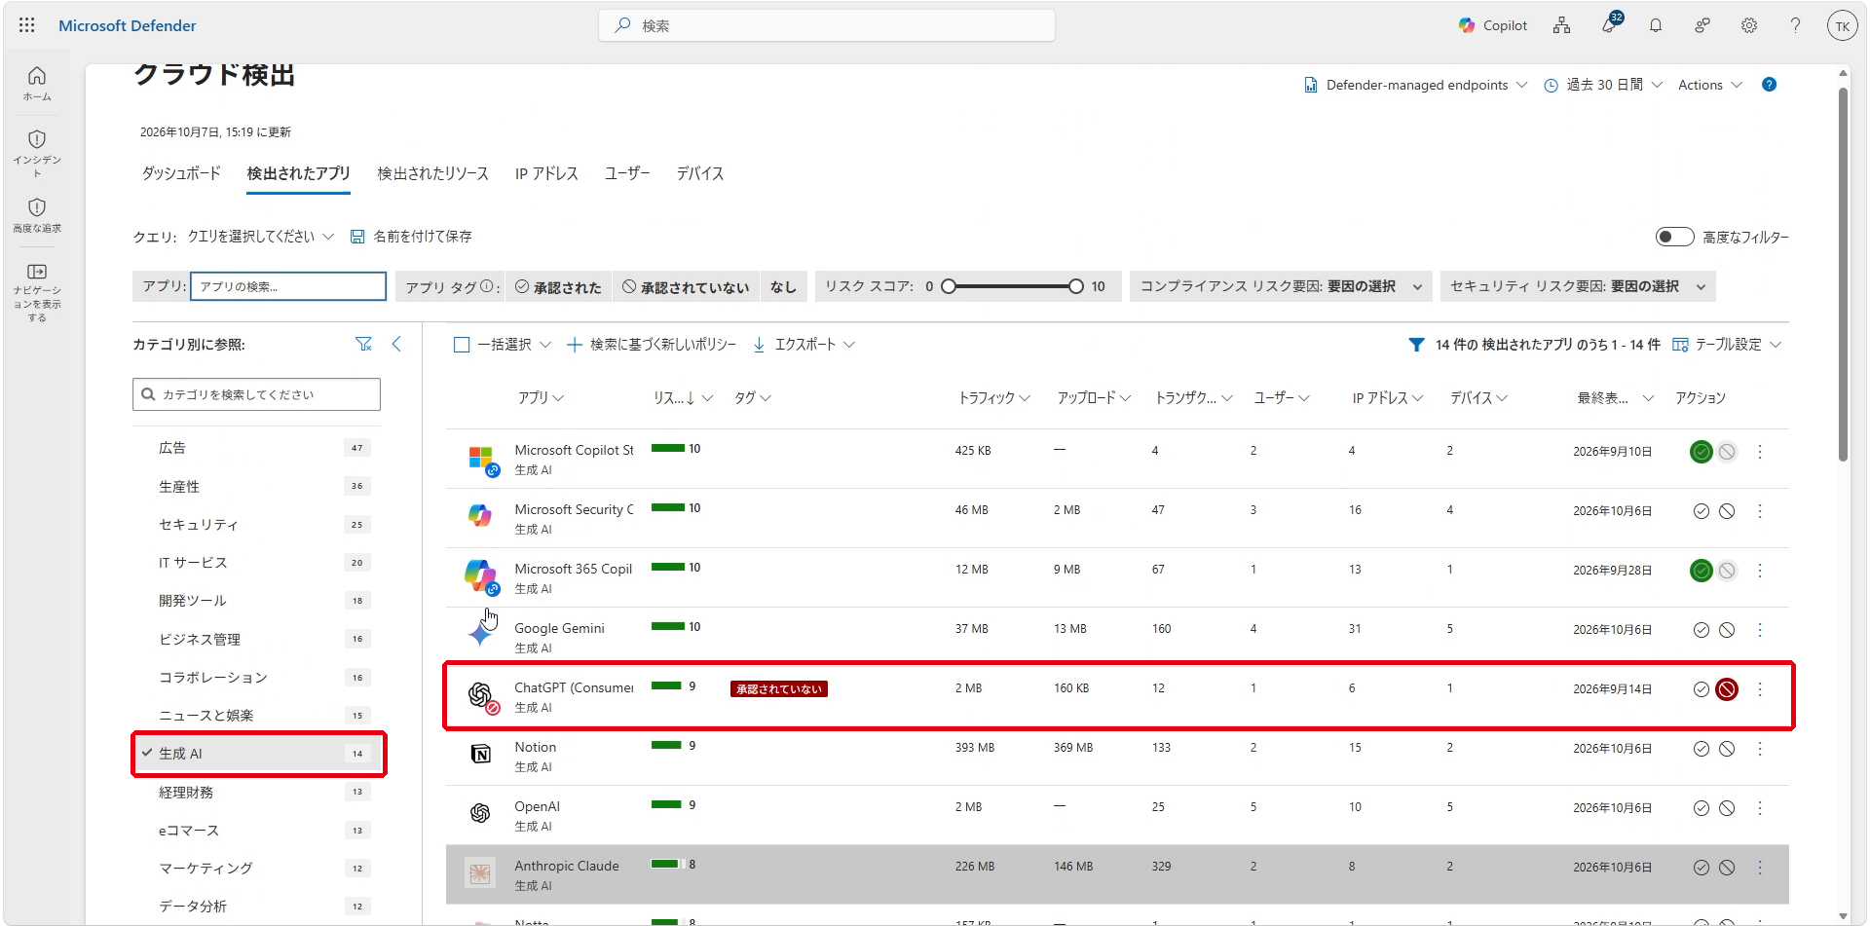Click the question mark help icon in top bar

click(1795, 25)
